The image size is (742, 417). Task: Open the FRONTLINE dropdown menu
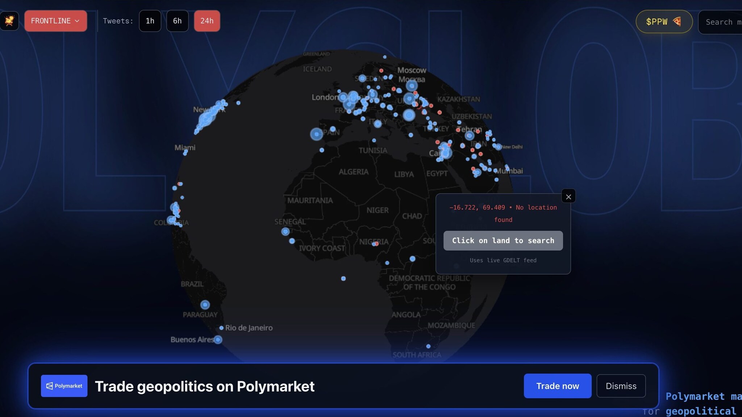pyautogui.click(x=55, y=21)
